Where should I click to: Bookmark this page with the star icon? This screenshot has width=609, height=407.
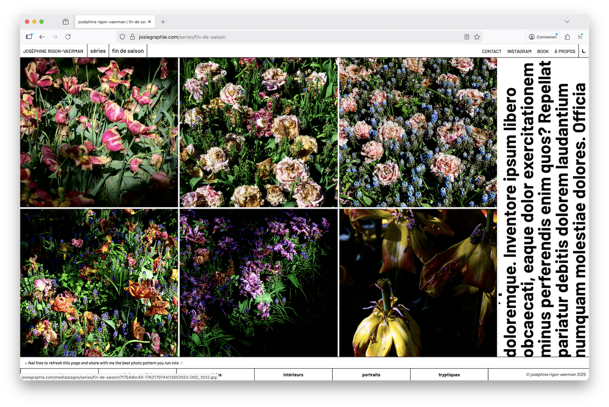click(477, 37)
